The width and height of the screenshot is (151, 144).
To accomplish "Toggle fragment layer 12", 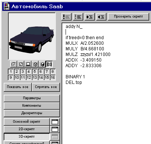I will [x=29, y=78].
